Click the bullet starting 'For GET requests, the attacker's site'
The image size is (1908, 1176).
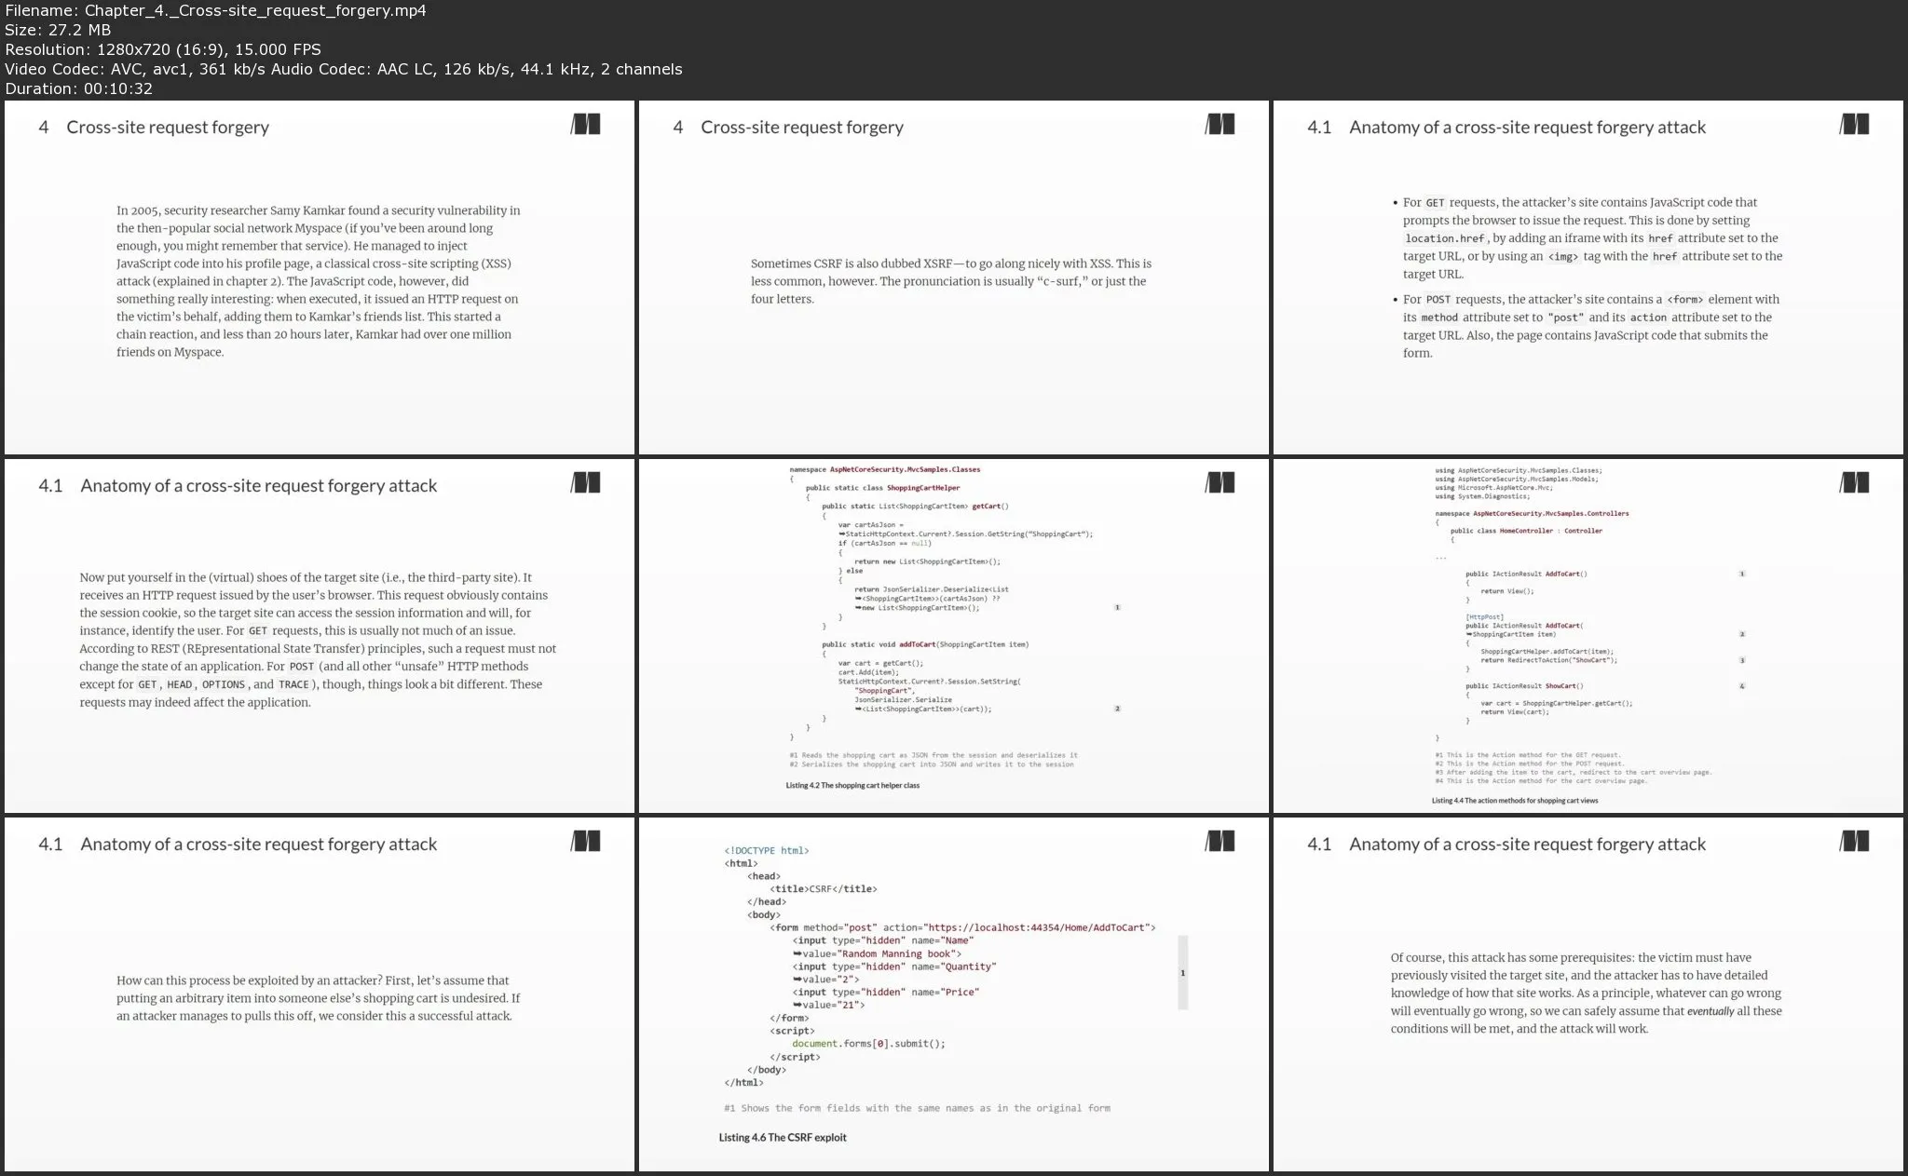(1587, 238)
